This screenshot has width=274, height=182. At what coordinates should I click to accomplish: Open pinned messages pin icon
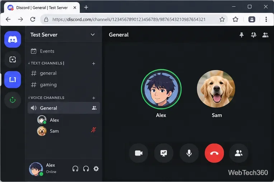click(241, 35)
